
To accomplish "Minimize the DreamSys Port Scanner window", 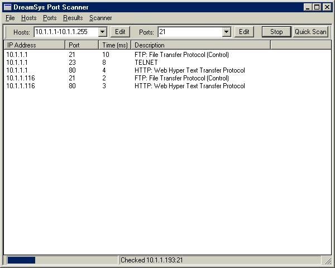I will (x=308, y=7).
